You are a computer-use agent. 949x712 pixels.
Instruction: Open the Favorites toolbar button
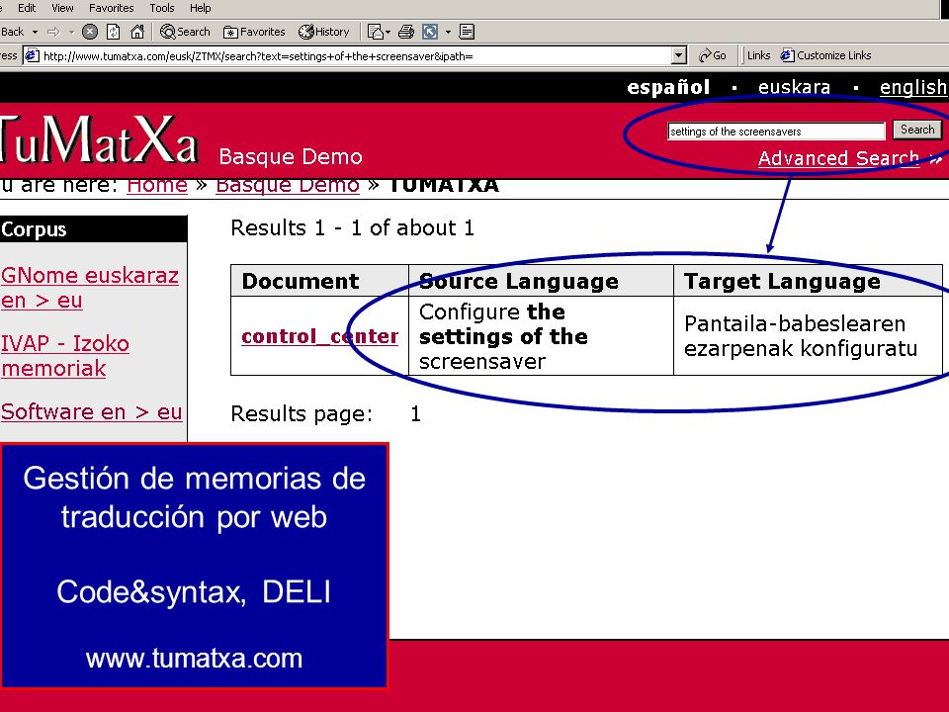click(x=254, y=32)
